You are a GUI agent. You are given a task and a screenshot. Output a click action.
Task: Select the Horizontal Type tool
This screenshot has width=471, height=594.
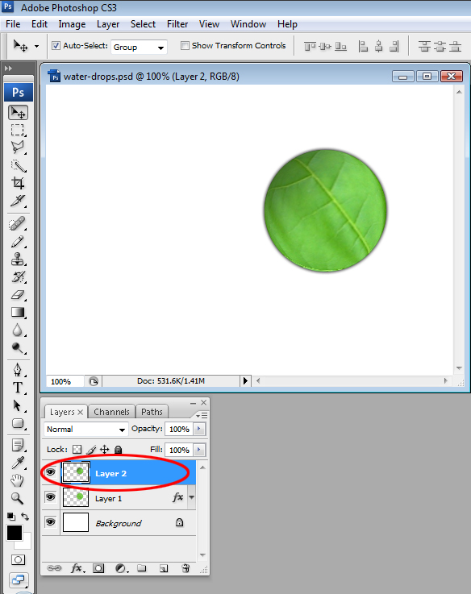(x=18, y=388)
